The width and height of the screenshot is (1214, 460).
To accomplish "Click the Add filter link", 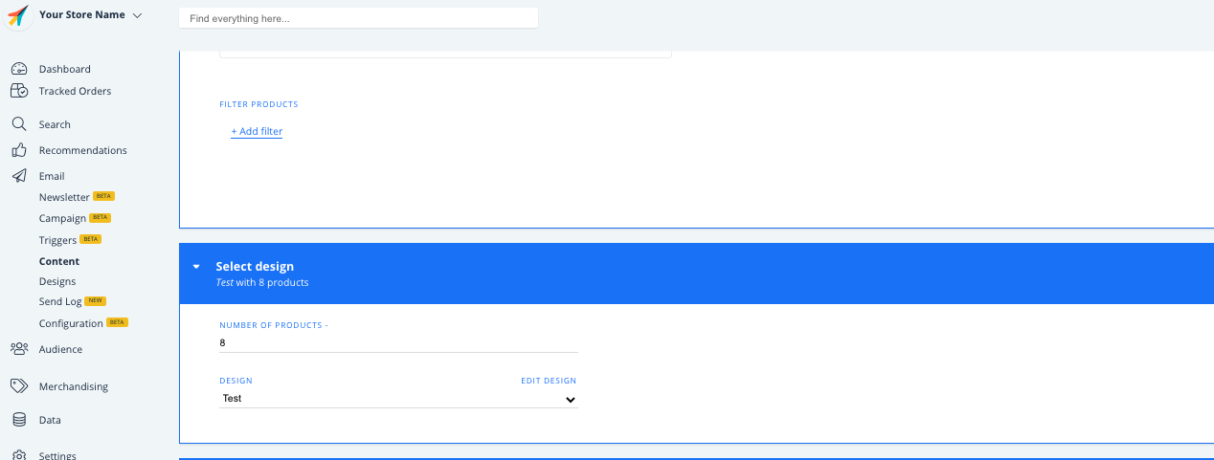I will tap(257, 131).
